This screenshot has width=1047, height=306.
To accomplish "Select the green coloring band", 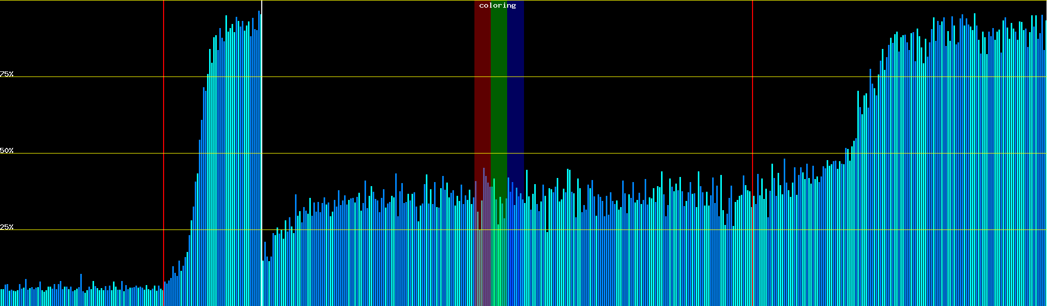I will [498, 102].
